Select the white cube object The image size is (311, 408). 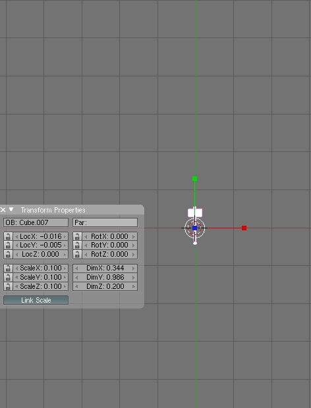[x=195, y=213]
